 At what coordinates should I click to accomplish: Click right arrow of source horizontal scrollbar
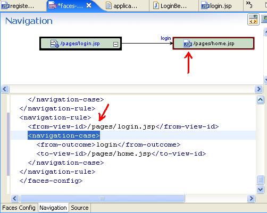pos(251,198)
